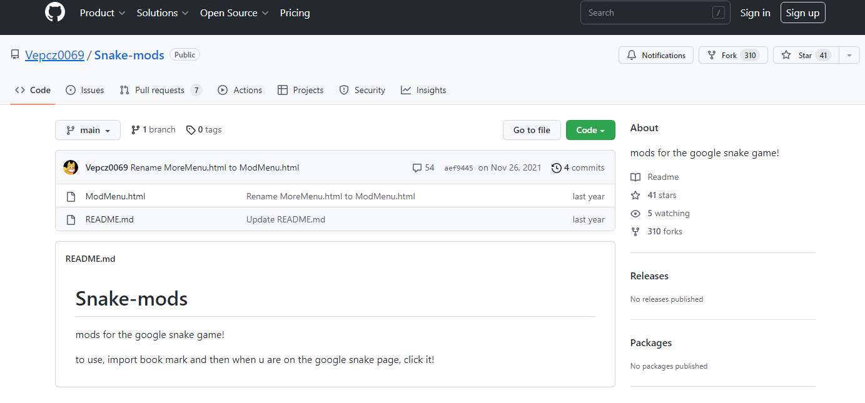Switch to the Issues tab
This screenshot has width=865, height=403.
coord(85,90)
